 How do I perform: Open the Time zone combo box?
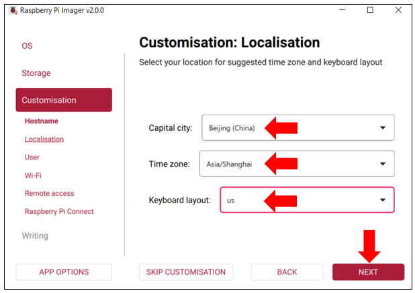pyautogui.click(x=297, y=164)
